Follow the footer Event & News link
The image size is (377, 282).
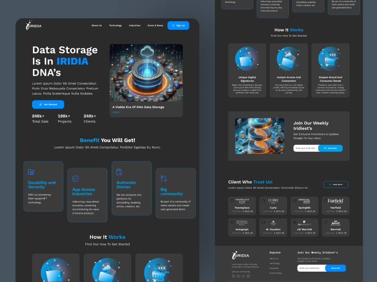click(276, 273)
